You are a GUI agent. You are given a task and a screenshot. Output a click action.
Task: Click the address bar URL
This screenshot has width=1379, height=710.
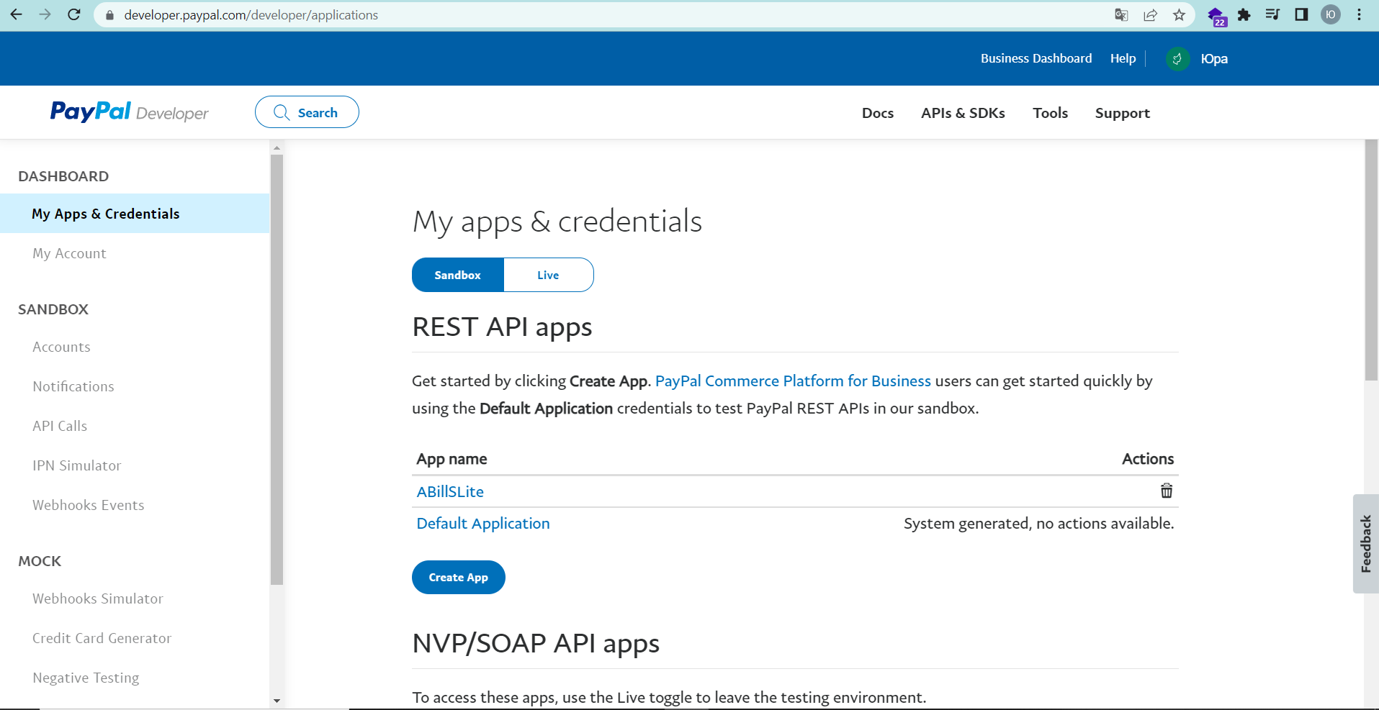pos(251,15)
